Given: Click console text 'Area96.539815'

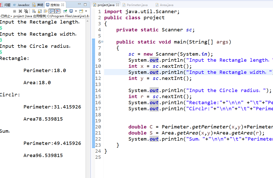Looking at the screenshot, I should click(x=43, y=155).
